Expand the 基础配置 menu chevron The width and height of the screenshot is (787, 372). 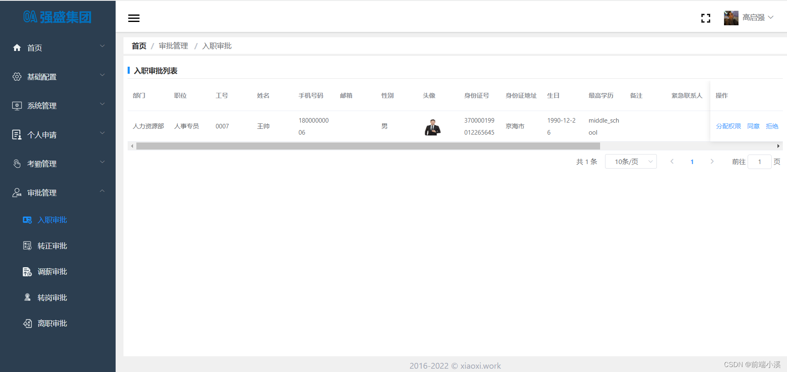pos(102,75)
